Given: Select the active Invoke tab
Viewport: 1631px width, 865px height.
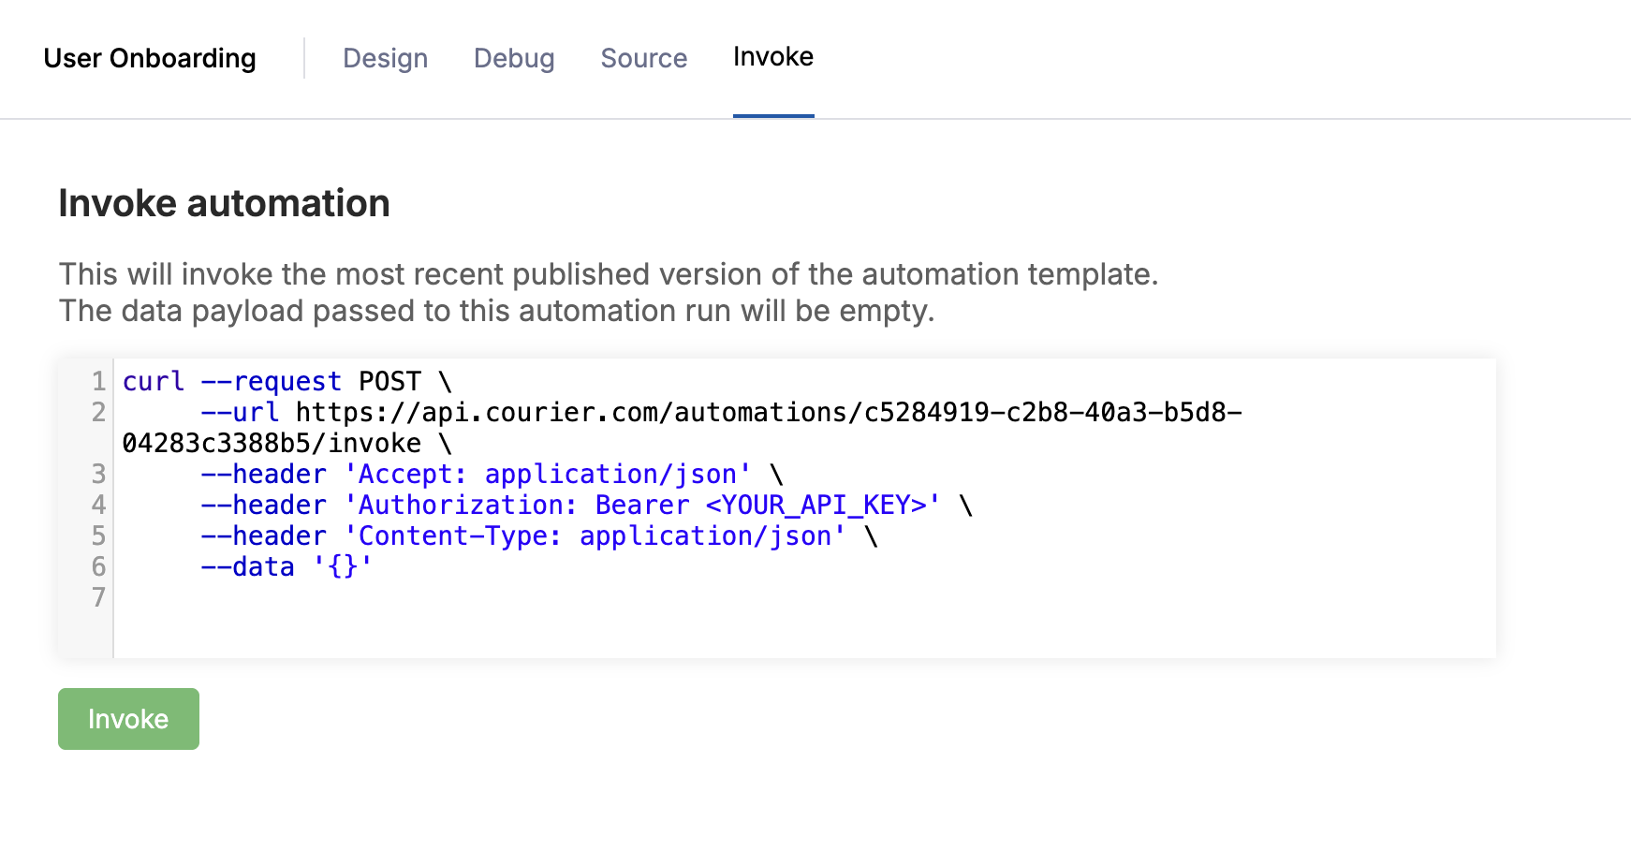Looking at the screenshot, I should (x=772, y=56).
